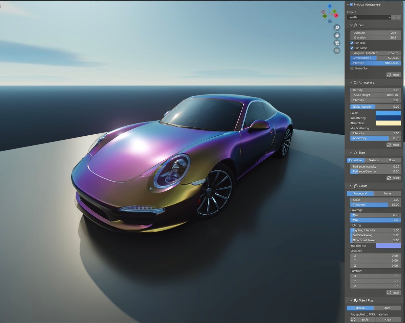
Task: Switch Object Fog to Manual
Action: tap(360, 308)
